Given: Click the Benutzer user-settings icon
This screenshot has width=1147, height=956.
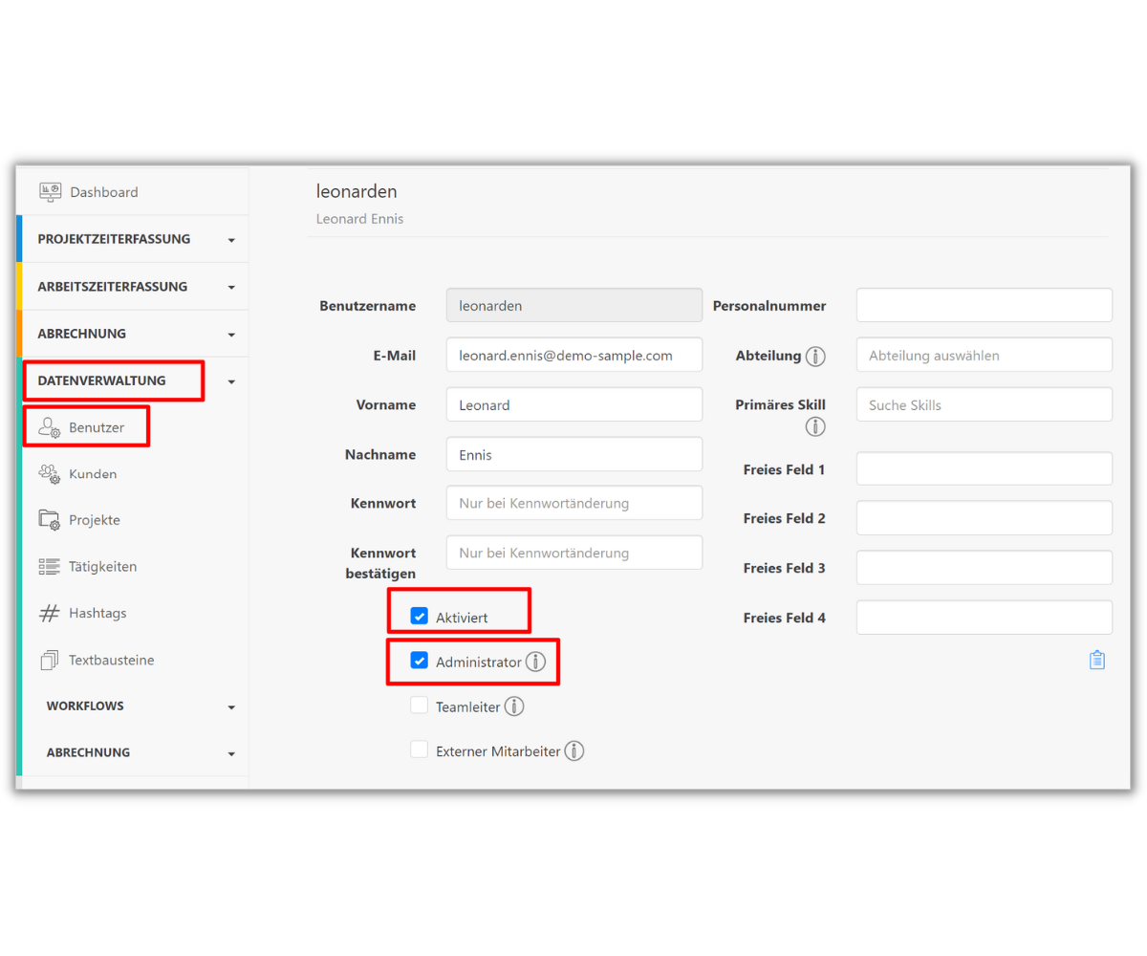Looking at the screenshot, I should click(x=49, y=427).
